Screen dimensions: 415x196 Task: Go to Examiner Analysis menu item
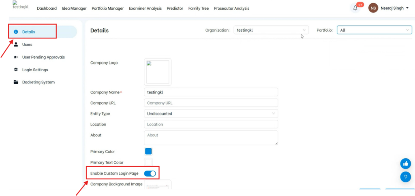(145, 8)
